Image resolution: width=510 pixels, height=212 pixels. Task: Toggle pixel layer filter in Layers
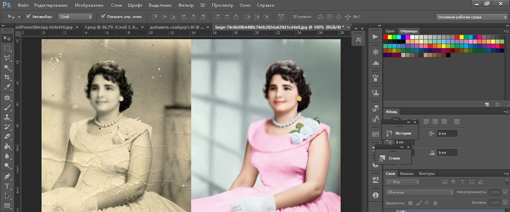(x=445, y=182)
